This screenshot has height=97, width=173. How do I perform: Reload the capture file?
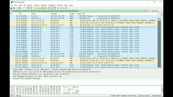pos(31,8)
